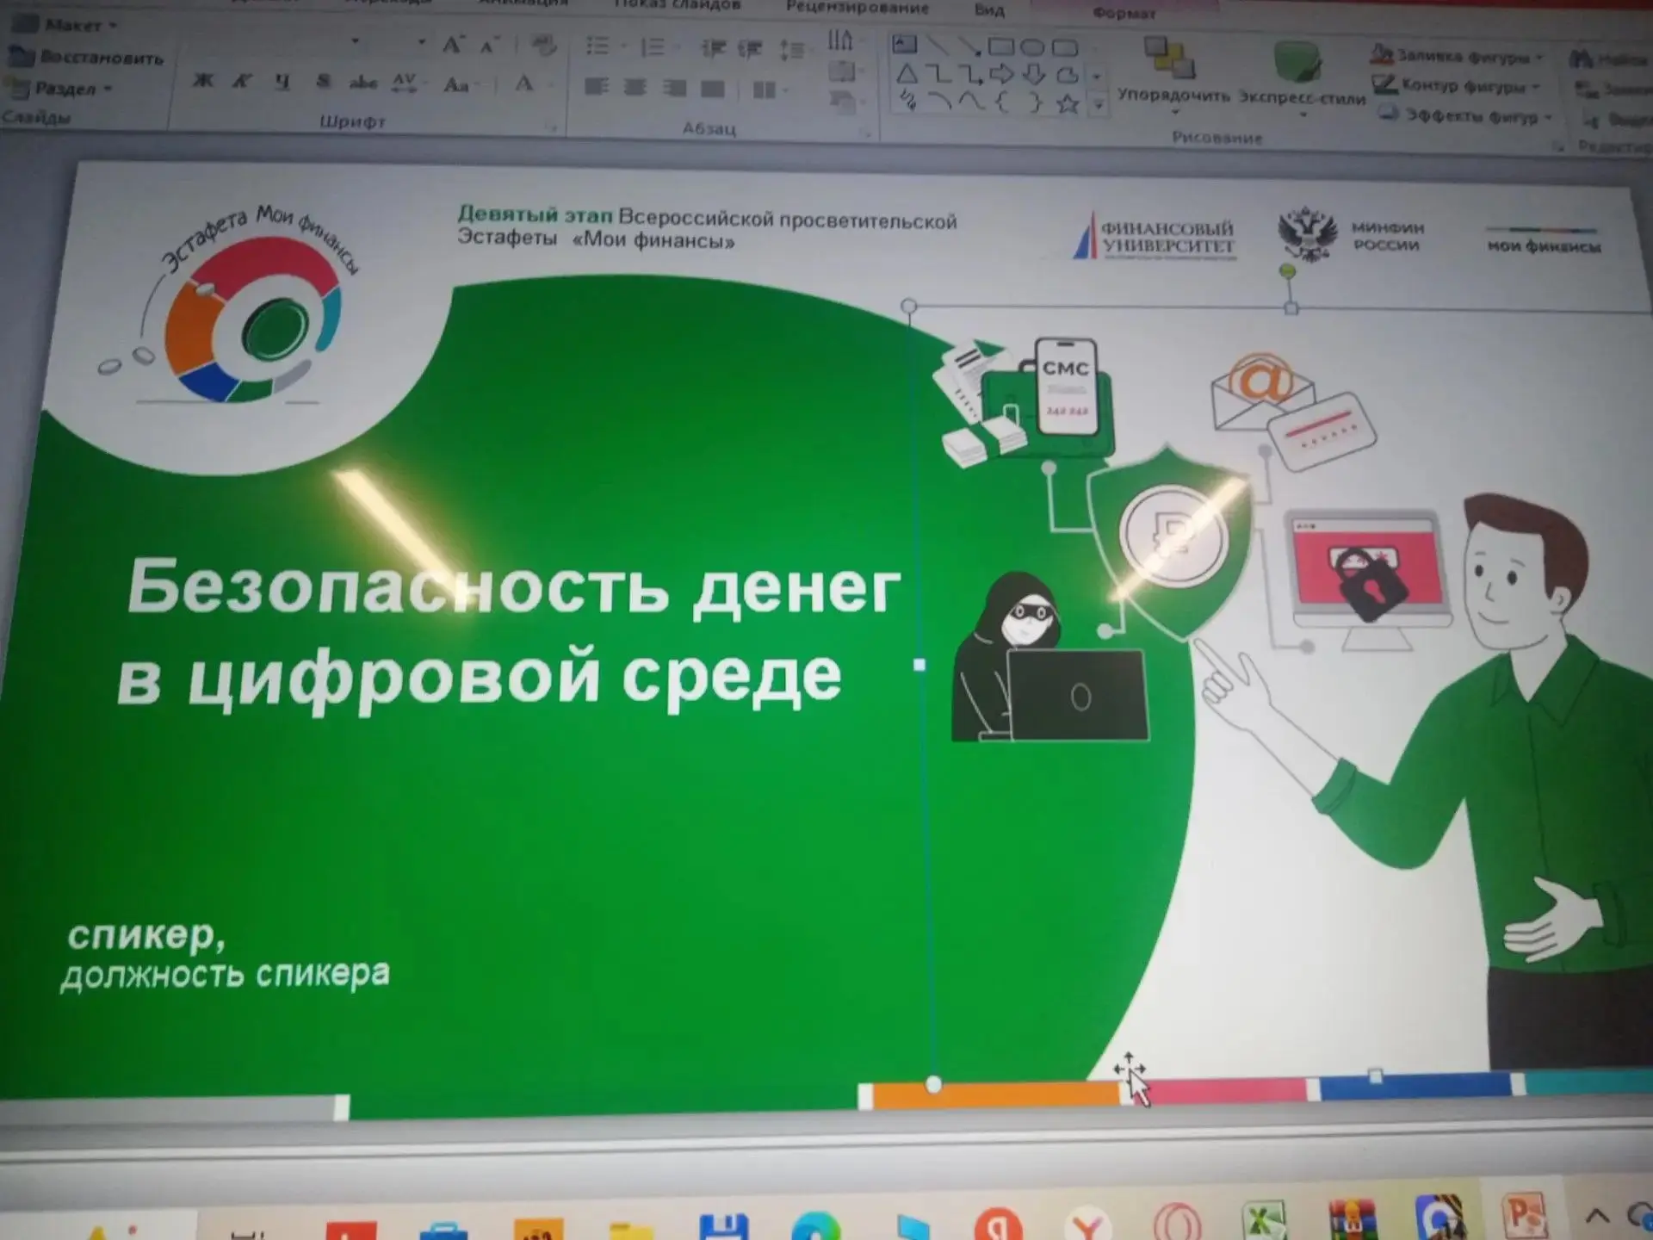1653x1240 pixels.
Task: Select the curve line shape
Action: click(x=970, y=102)
